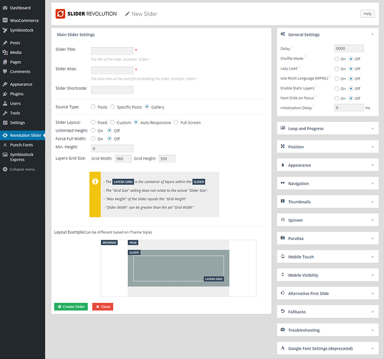
Task: Expand the Loop and Progress panel arrow
Action: coord(372,128)
